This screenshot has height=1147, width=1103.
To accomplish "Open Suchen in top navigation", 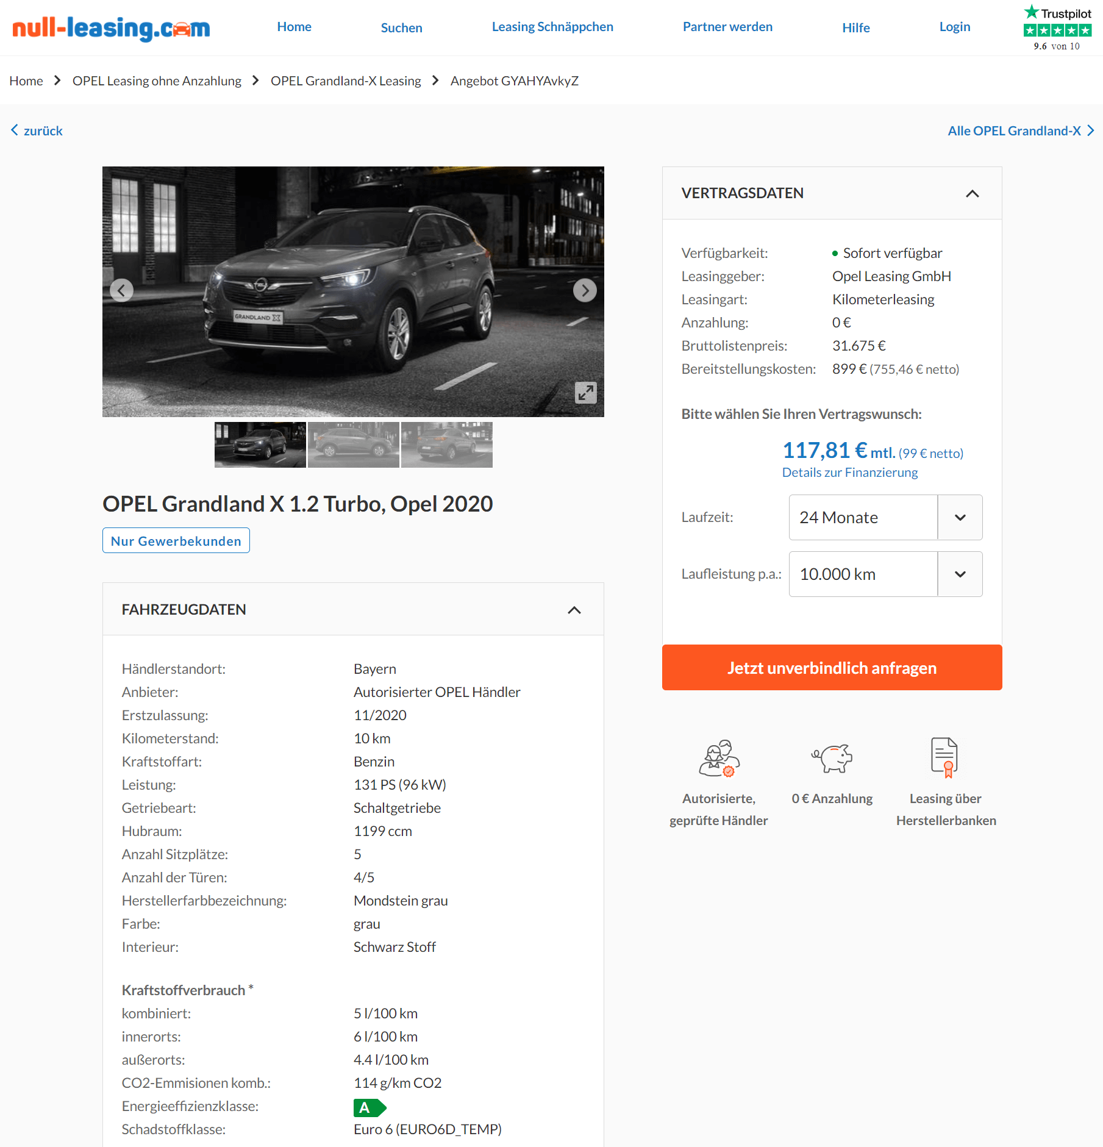I will 401,27.
